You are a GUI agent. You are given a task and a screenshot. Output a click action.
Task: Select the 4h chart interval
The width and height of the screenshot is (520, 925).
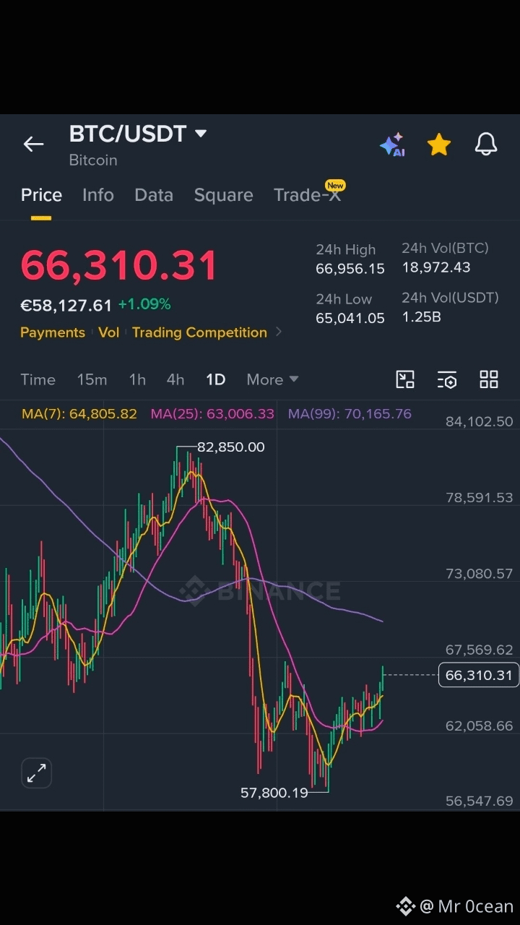tap(175, 379)
